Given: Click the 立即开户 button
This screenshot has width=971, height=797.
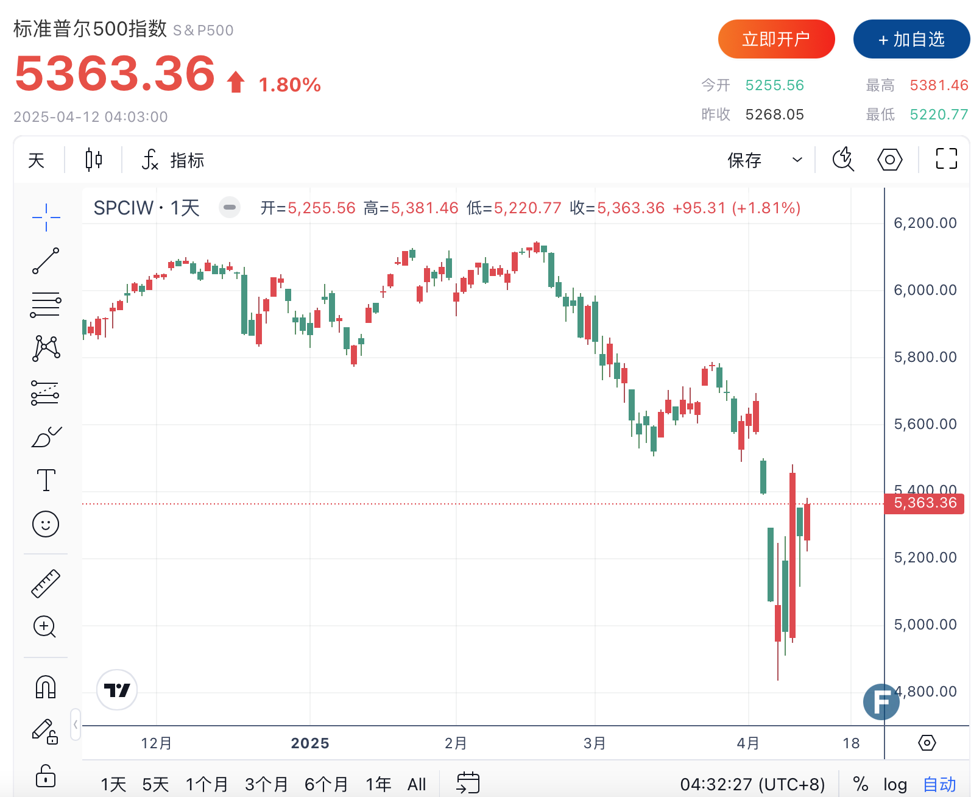Looking at the screenshot, I should pos(776,40).
